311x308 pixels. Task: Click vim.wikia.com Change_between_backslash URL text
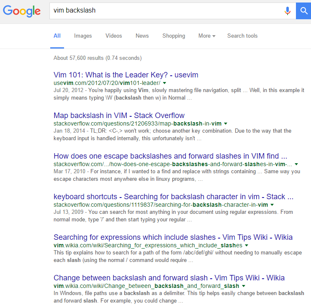[x=147, y=286]
